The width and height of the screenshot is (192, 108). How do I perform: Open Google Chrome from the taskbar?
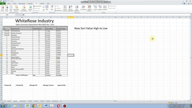[x=33, y=106]
